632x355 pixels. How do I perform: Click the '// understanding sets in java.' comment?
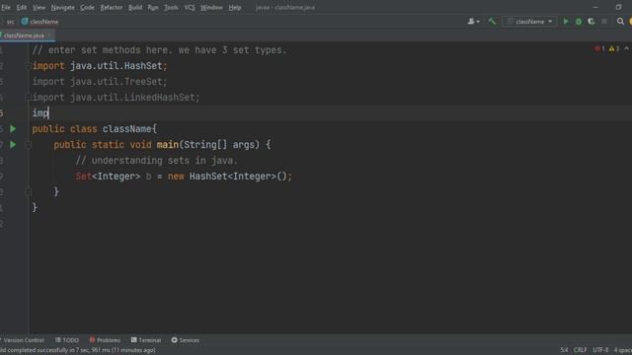(x=157, y=161)
